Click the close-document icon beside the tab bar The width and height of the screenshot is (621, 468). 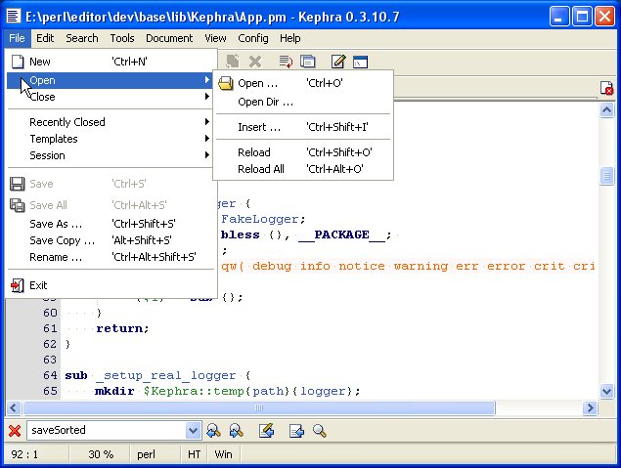tap(606, 88)
